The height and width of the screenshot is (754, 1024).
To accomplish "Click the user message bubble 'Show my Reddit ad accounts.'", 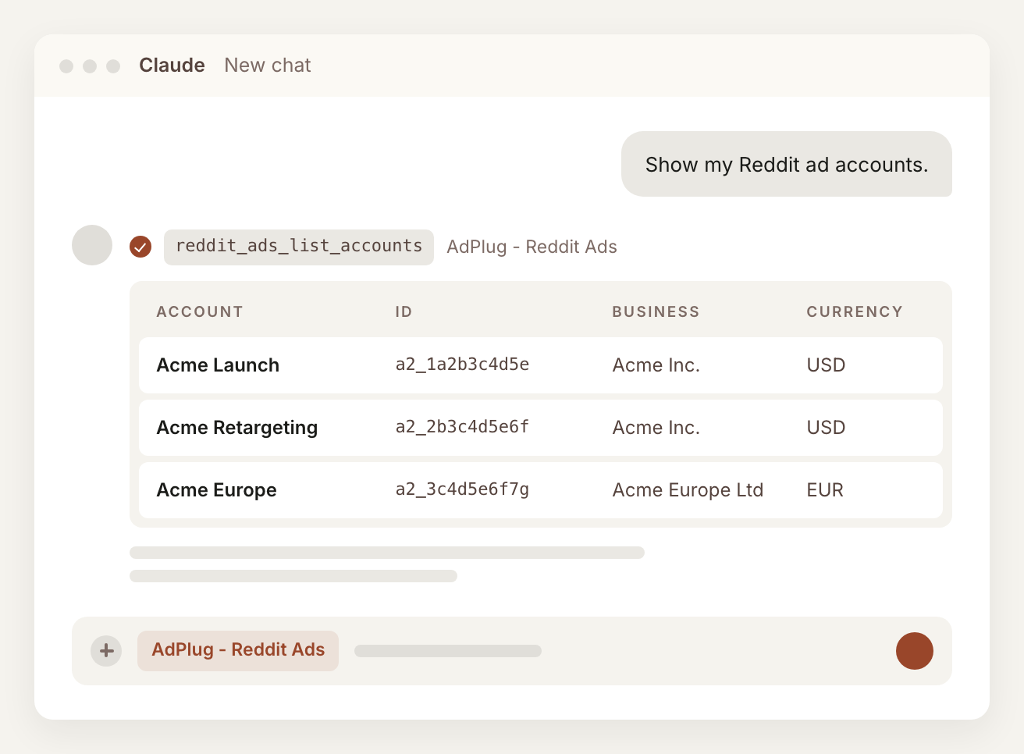I will tap(787, 164).
